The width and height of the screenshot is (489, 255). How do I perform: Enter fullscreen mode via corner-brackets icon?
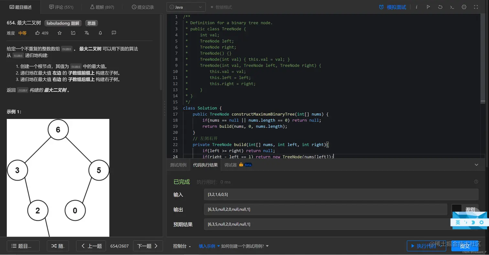point(476,7)
